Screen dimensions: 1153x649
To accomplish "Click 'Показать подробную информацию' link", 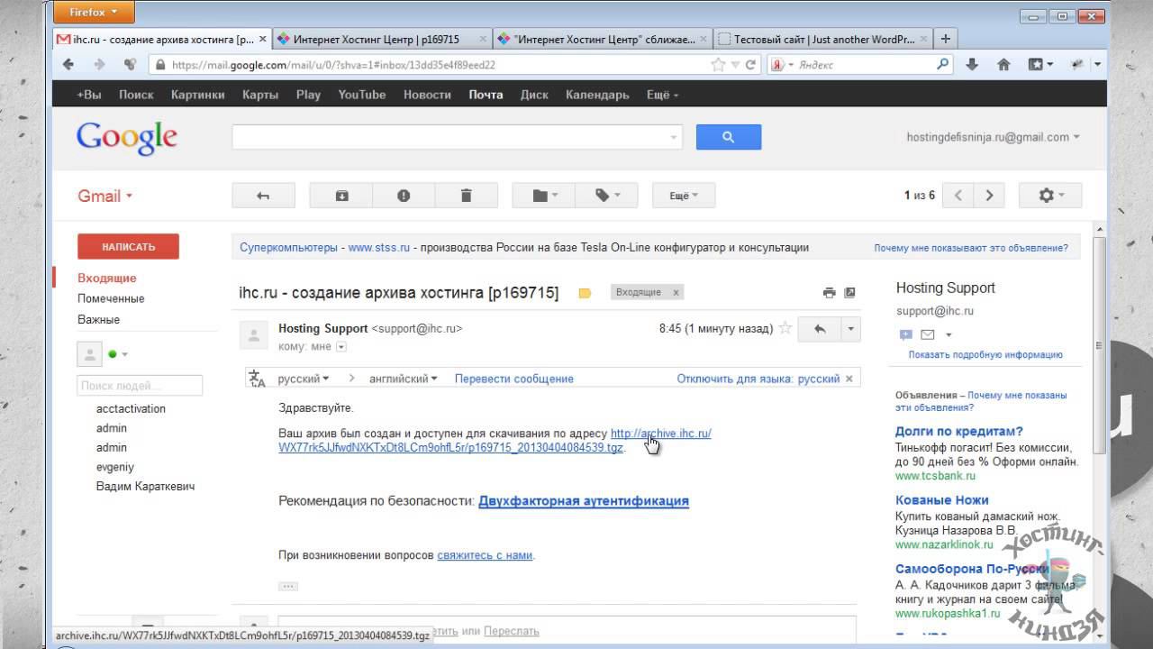I will click(x=985, y=355).
